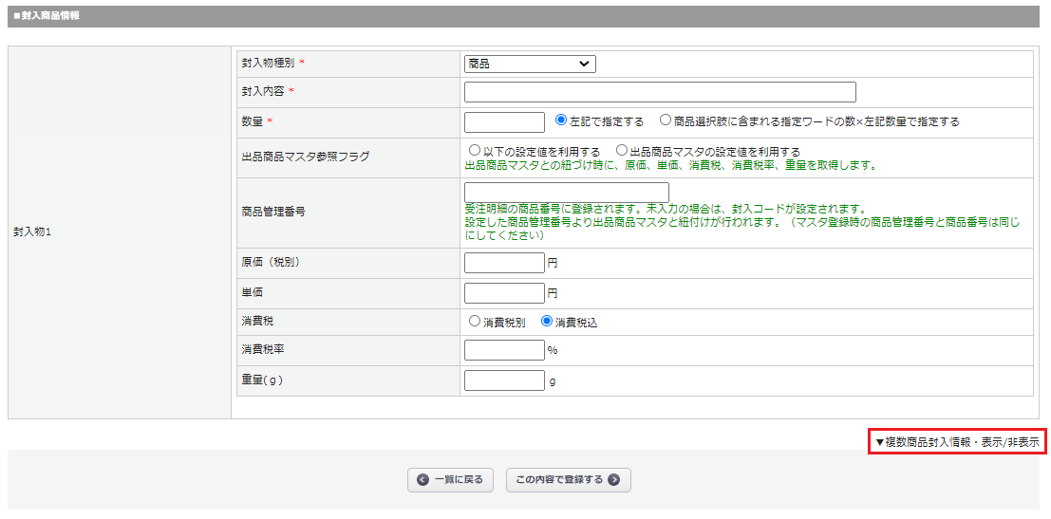1051x519 pixels.
Task: Click the right arrow icon on この内容で登録する
Action: 614,480
